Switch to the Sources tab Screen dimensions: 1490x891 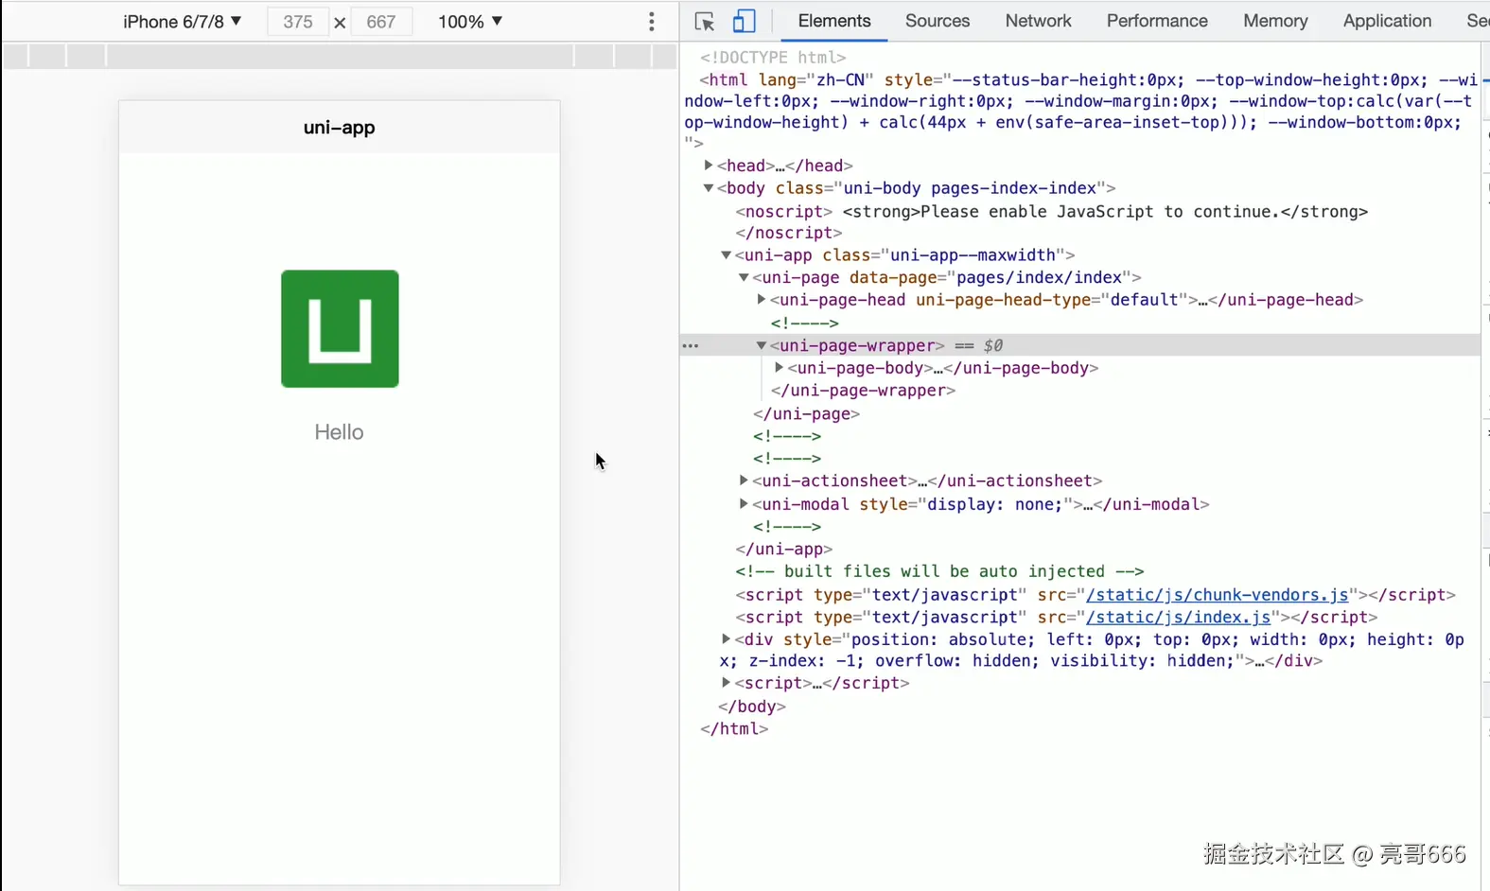pyautogui.click(x=938, y=21)
